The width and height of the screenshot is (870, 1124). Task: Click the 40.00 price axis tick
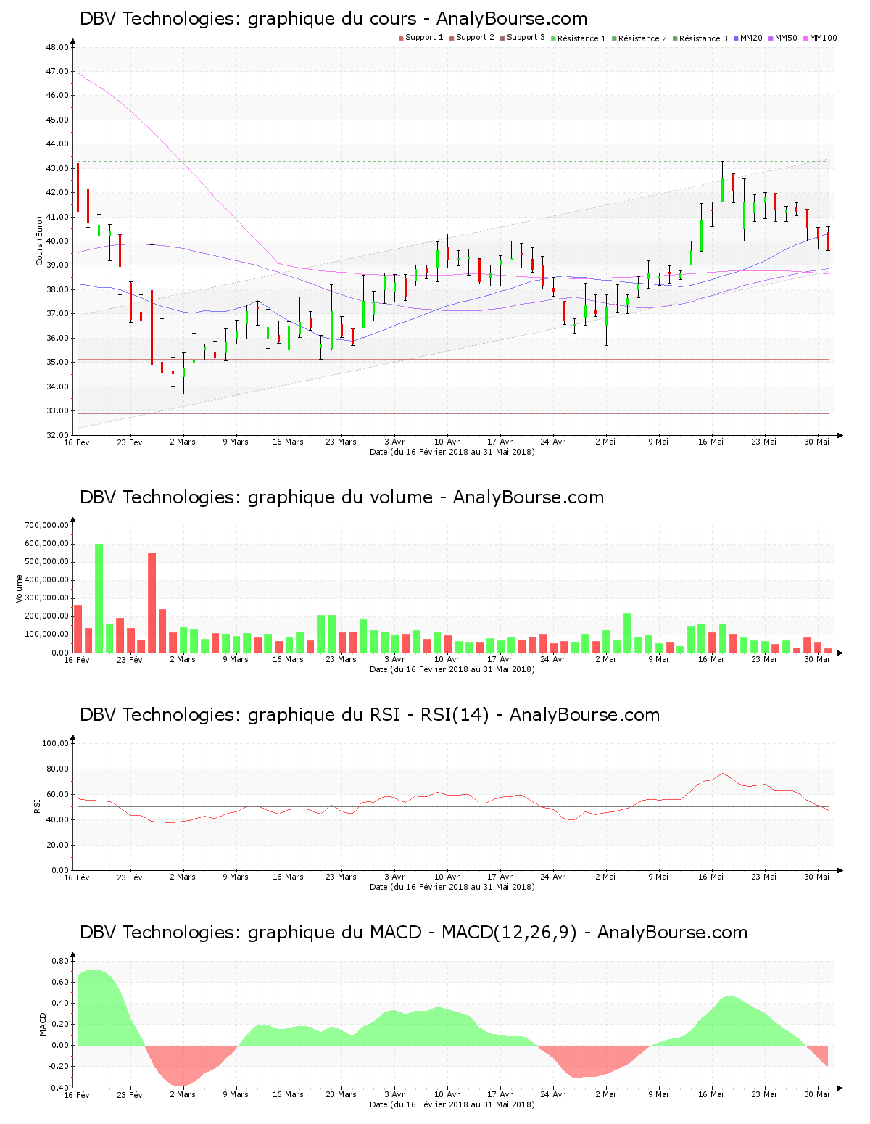pyautogui.click(x=57, y=241)
